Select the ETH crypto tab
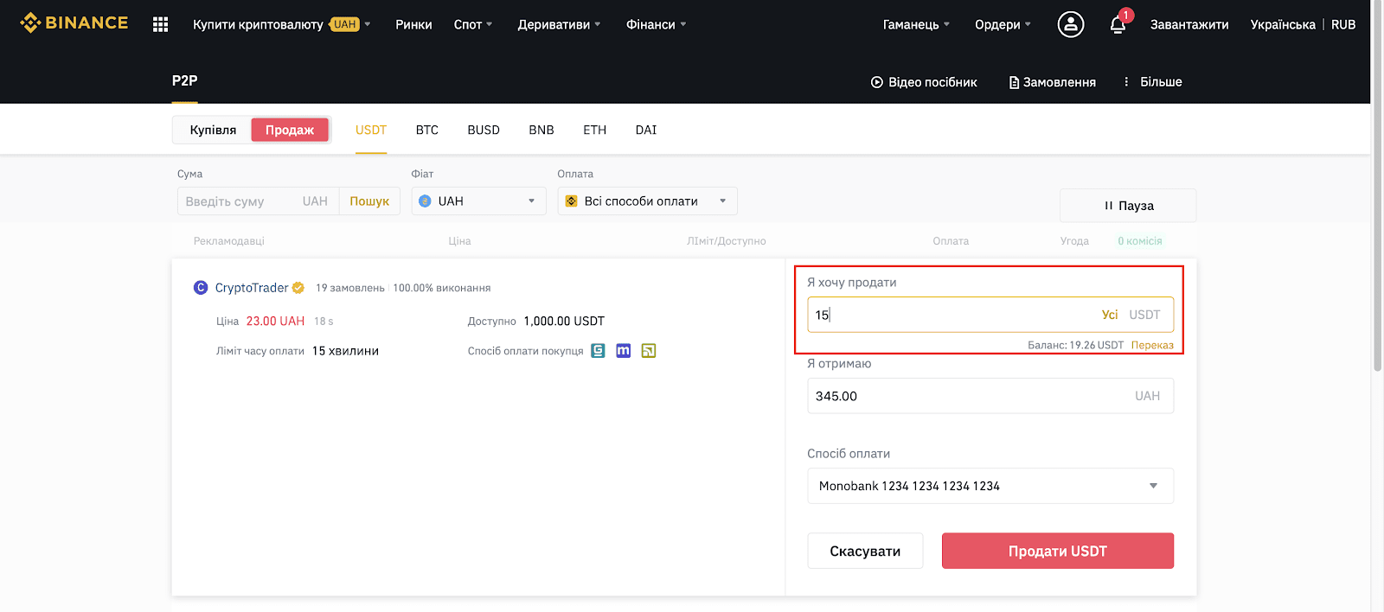 point(595,130)
